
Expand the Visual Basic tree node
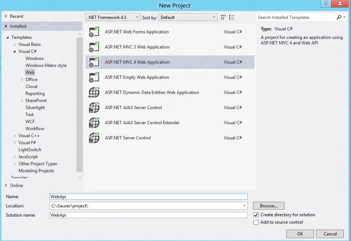15,44
